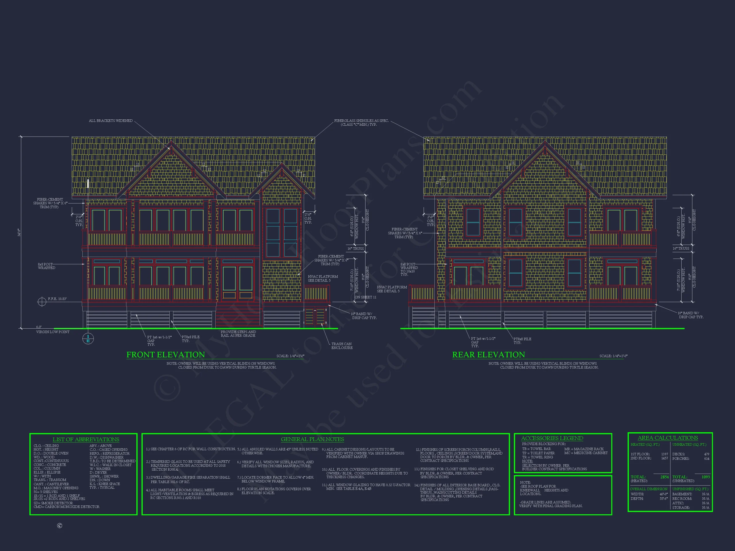Click the 'LIST OF ABBREVIATIONS' heading
This screenshot has height=551, width=735.
coord(86,439)
